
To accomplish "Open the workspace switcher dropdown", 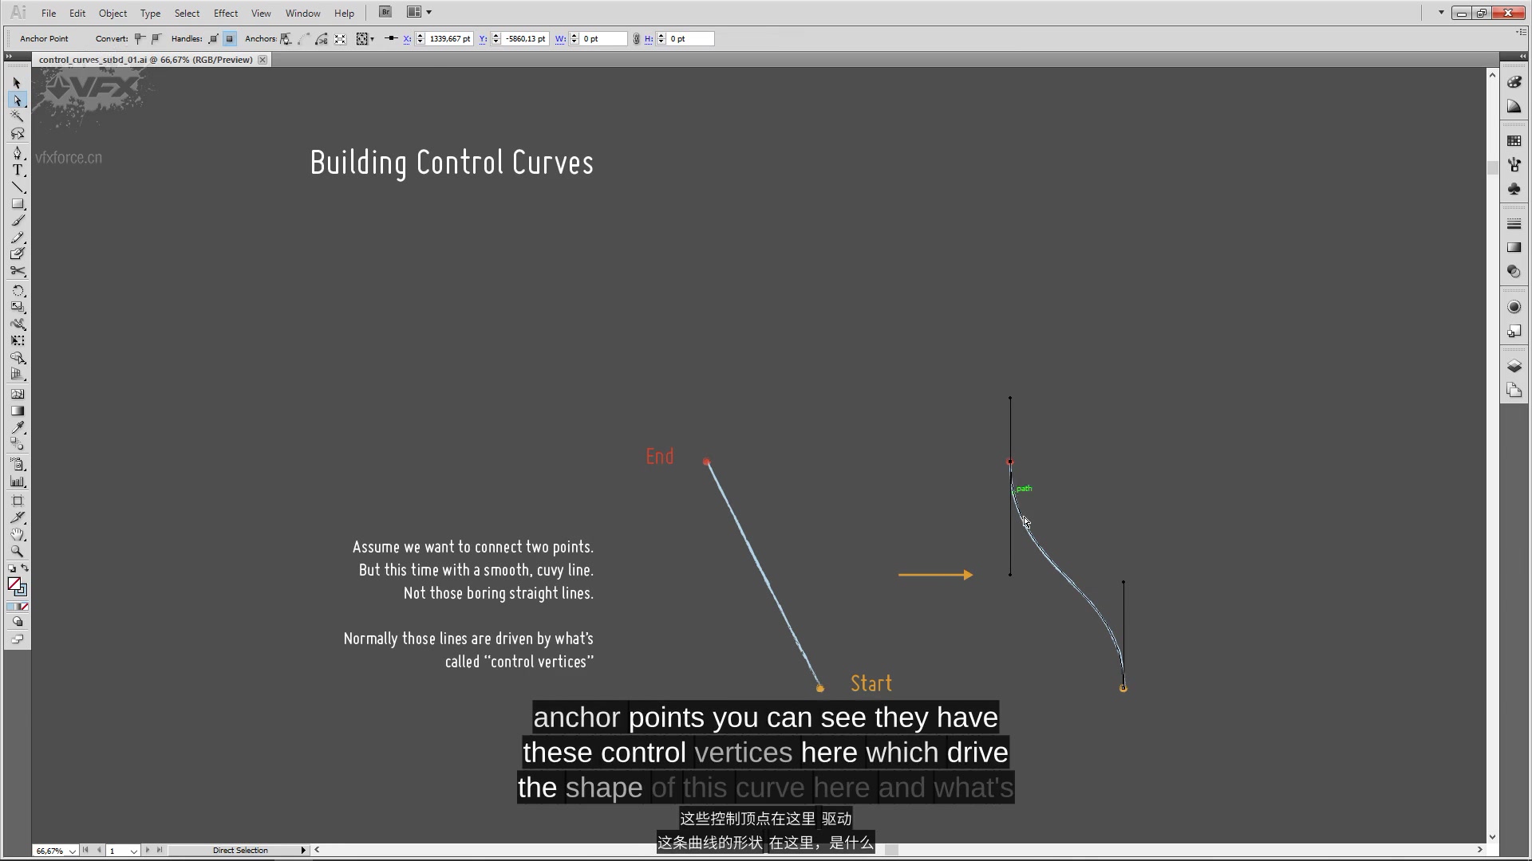I will pyautogui.click(x=1441, y=12).
